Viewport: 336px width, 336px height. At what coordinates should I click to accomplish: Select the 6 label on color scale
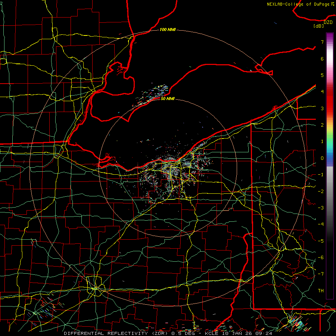(322, 59)
